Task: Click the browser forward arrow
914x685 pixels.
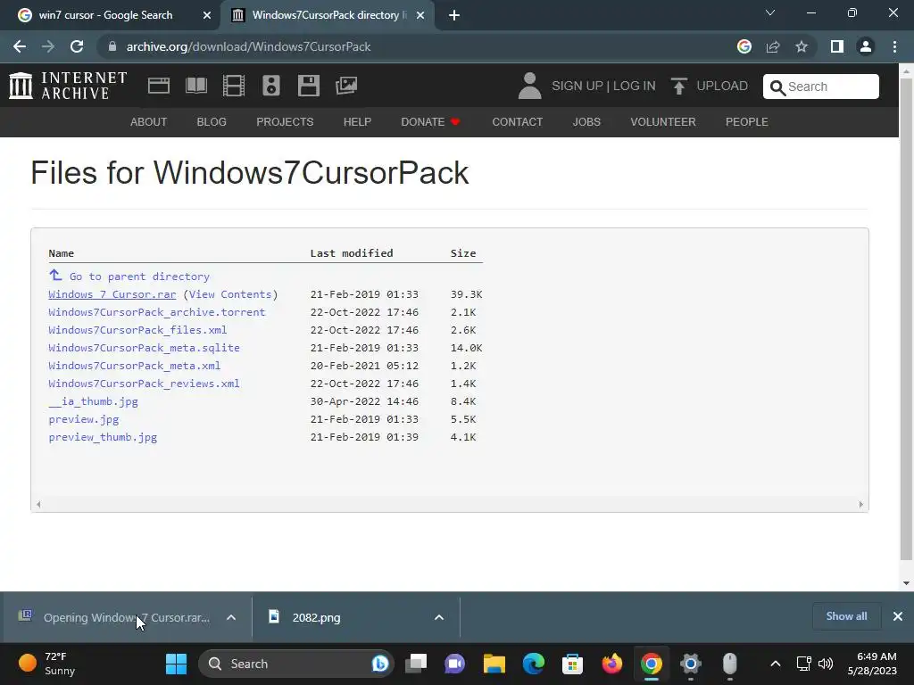Action: click(x=48, y=46)
